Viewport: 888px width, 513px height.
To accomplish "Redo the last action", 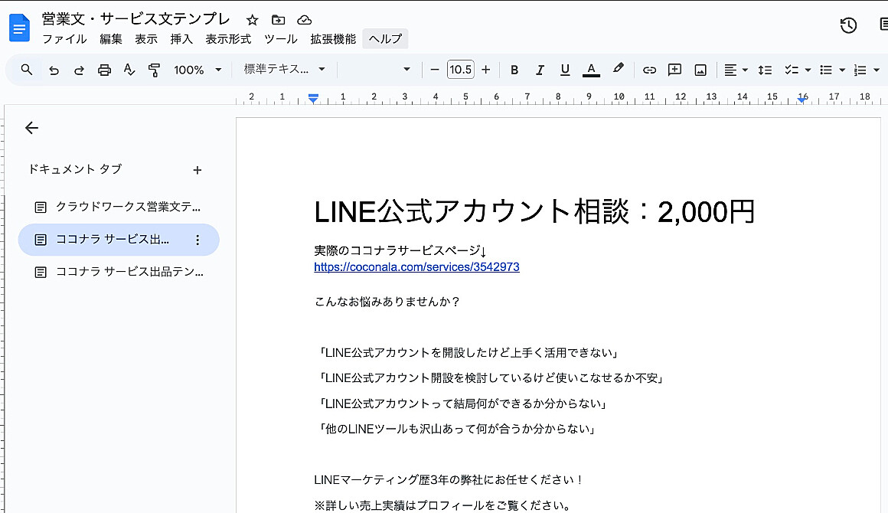I will tap(80, 70).
